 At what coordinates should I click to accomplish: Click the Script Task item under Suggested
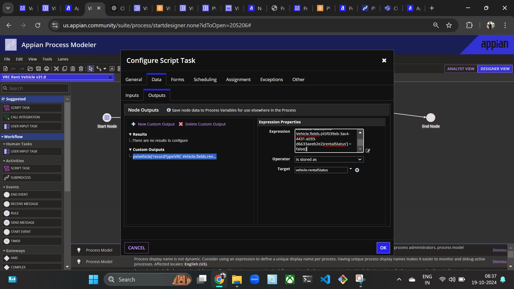tap(32, 108)
